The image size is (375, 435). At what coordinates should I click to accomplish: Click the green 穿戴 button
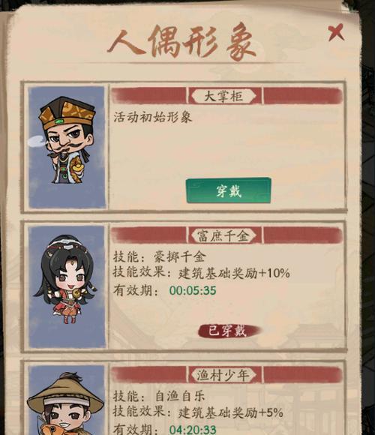(x=229, y=190)
